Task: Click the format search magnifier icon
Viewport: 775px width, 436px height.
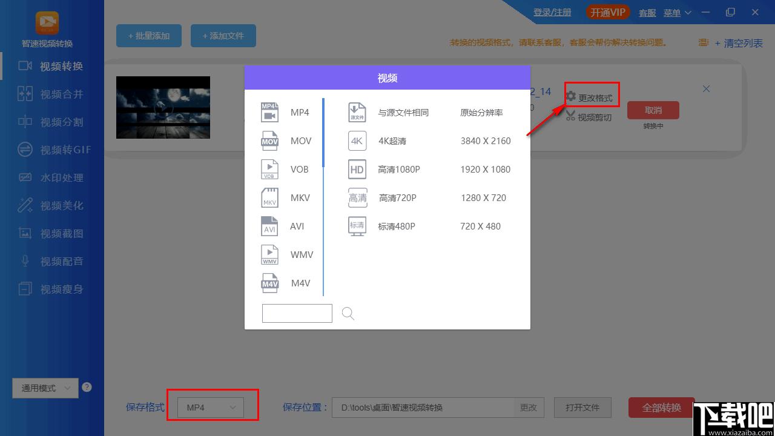Action: [348, 313]
